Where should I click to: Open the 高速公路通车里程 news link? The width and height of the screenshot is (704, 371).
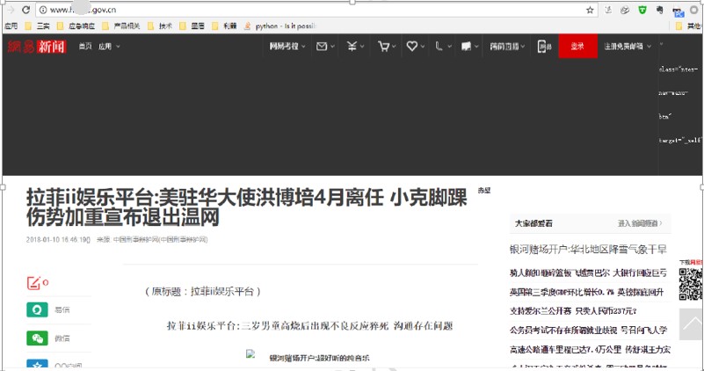click(590, 349)
